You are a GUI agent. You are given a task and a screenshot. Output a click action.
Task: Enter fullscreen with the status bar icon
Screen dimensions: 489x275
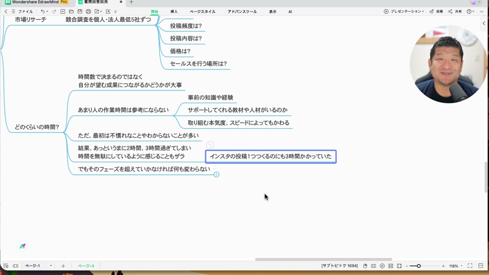click(470, 266)
